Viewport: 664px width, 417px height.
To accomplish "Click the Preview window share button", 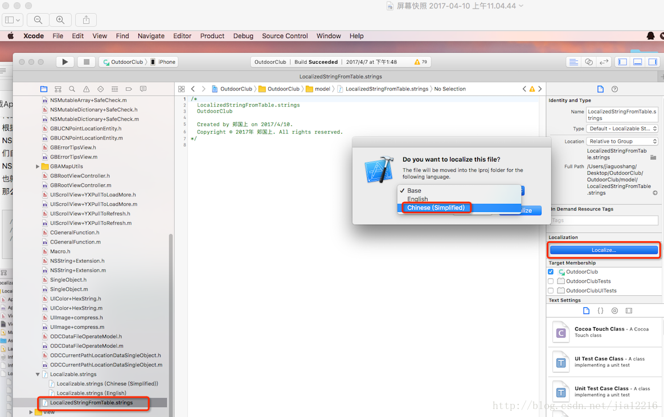I will pyautogui.click(x=86, y=20).
